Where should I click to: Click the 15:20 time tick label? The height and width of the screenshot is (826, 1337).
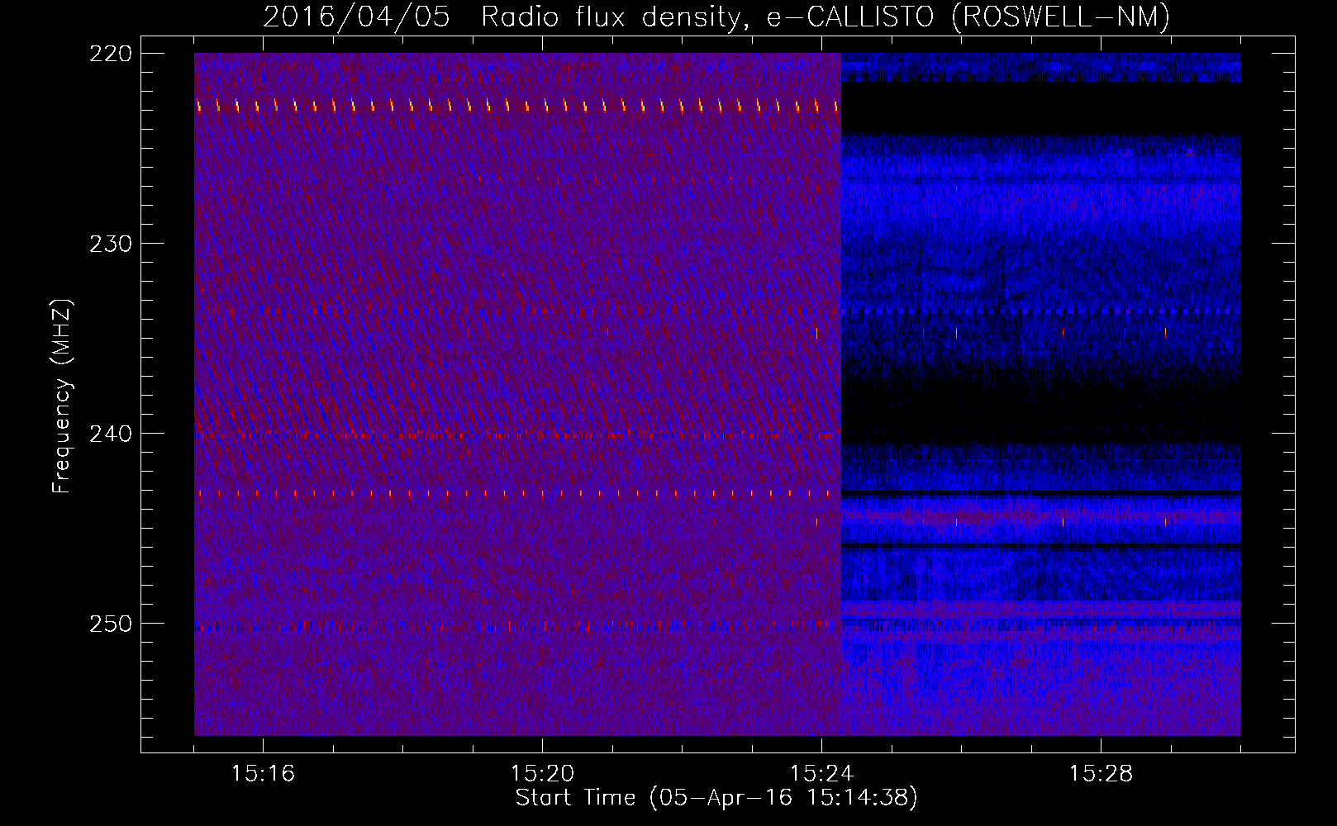click(542, 774)
